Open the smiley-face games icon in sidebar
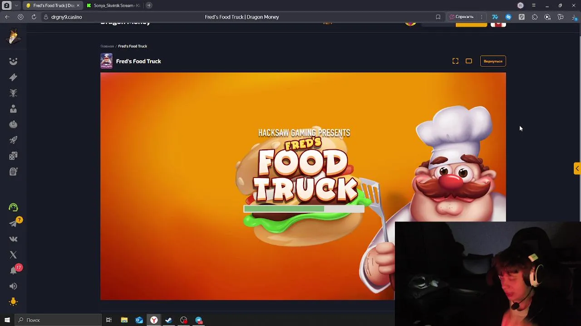Viewport: 581px width, 326px height. (x=13, y=62)
